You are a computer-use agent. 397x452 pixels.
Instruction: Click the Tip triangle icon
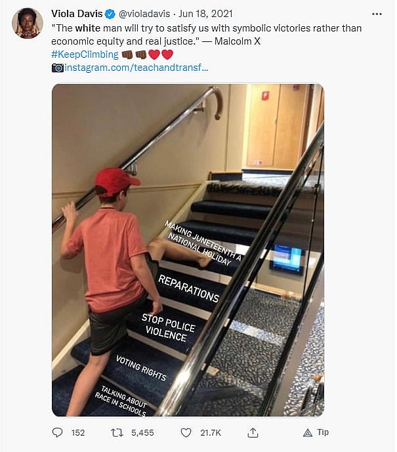point(308,433)
